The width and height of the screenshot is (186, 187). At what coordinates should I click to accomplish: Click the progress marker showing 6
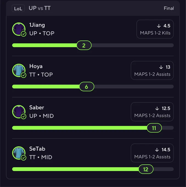[x=87, y=87]
